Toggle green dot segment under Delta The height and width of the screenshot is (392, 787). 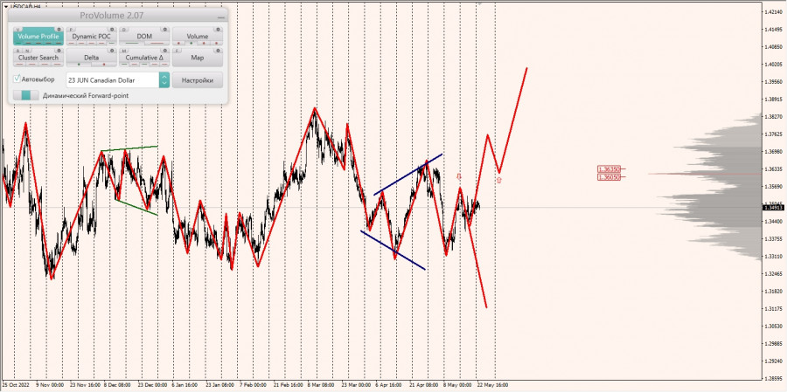tap(79, 64)
